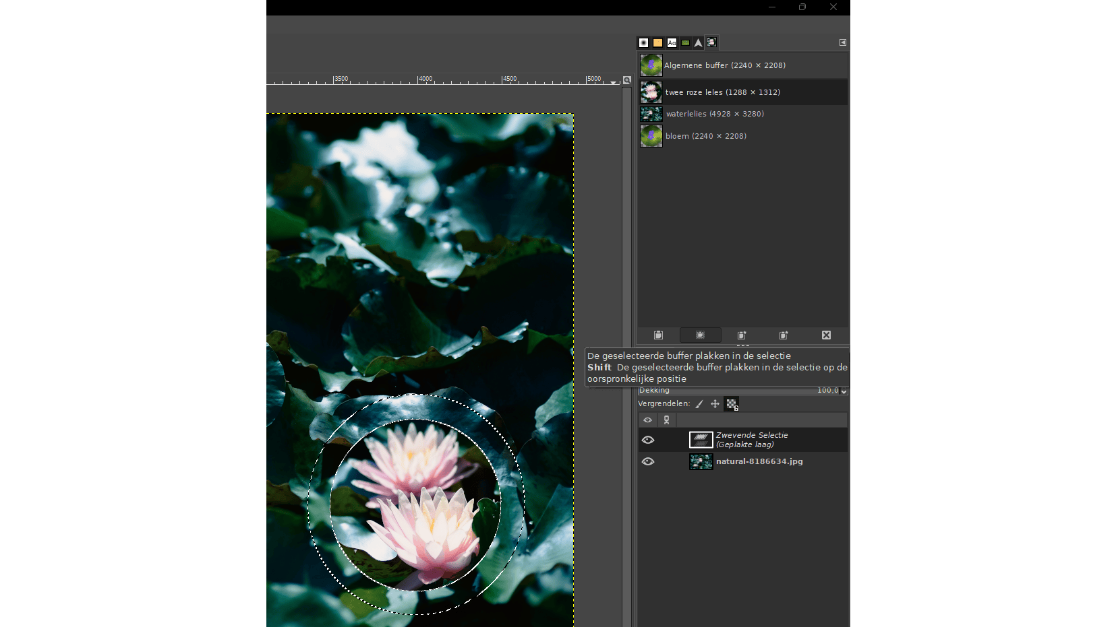Open the ruler corner triangle menu
The image size is (1116, 627).
613,81
